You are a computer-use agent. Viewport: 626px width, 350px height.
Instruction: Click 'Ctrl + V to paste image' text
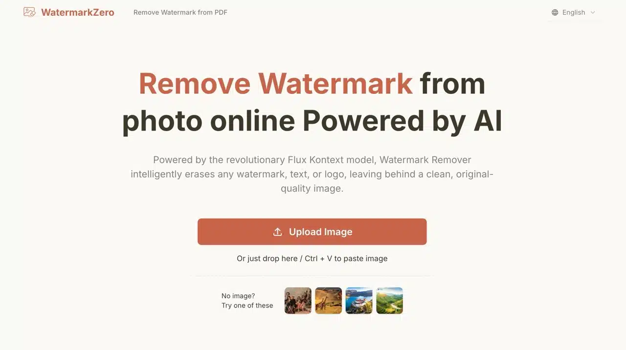(346, 259)
